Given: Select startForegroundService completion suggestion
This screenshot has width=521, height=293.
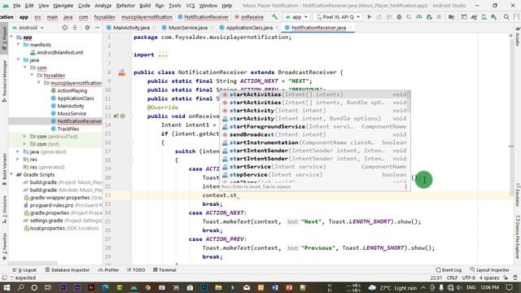Looking at the screenshot, I should tap(315, 127).
